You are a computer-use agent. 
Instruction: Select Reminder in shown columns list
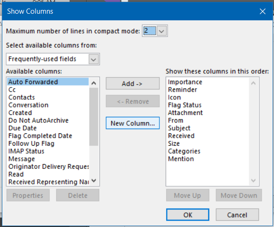pos(208,89)
